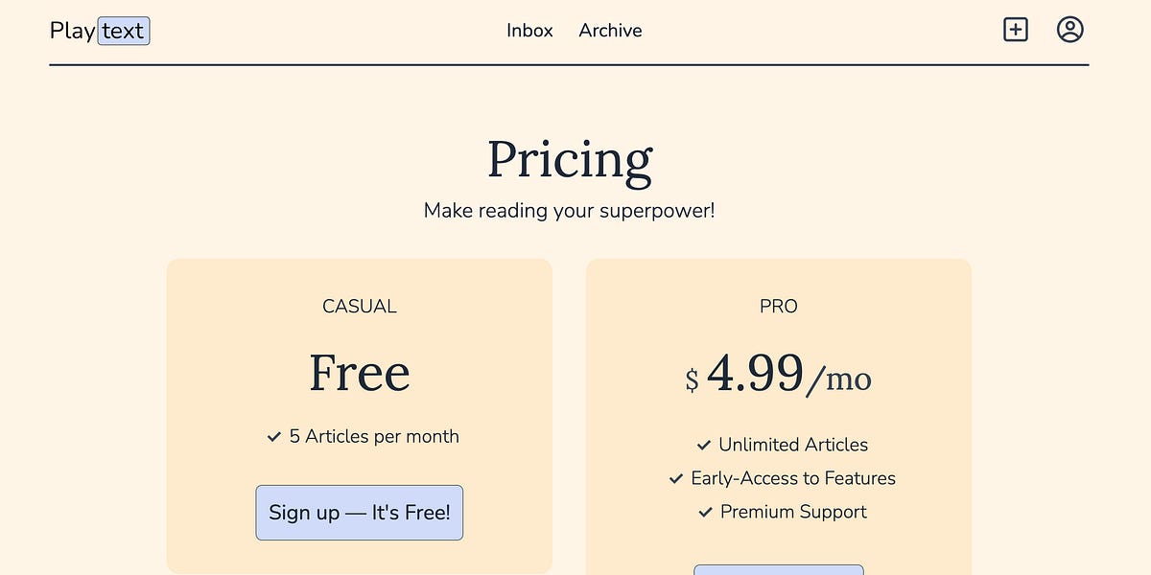The width and height of the screenshot is (1151, 575).
Task: Click the checkmark beside 'Unlimited Articles'
Action: pos(702,446)
